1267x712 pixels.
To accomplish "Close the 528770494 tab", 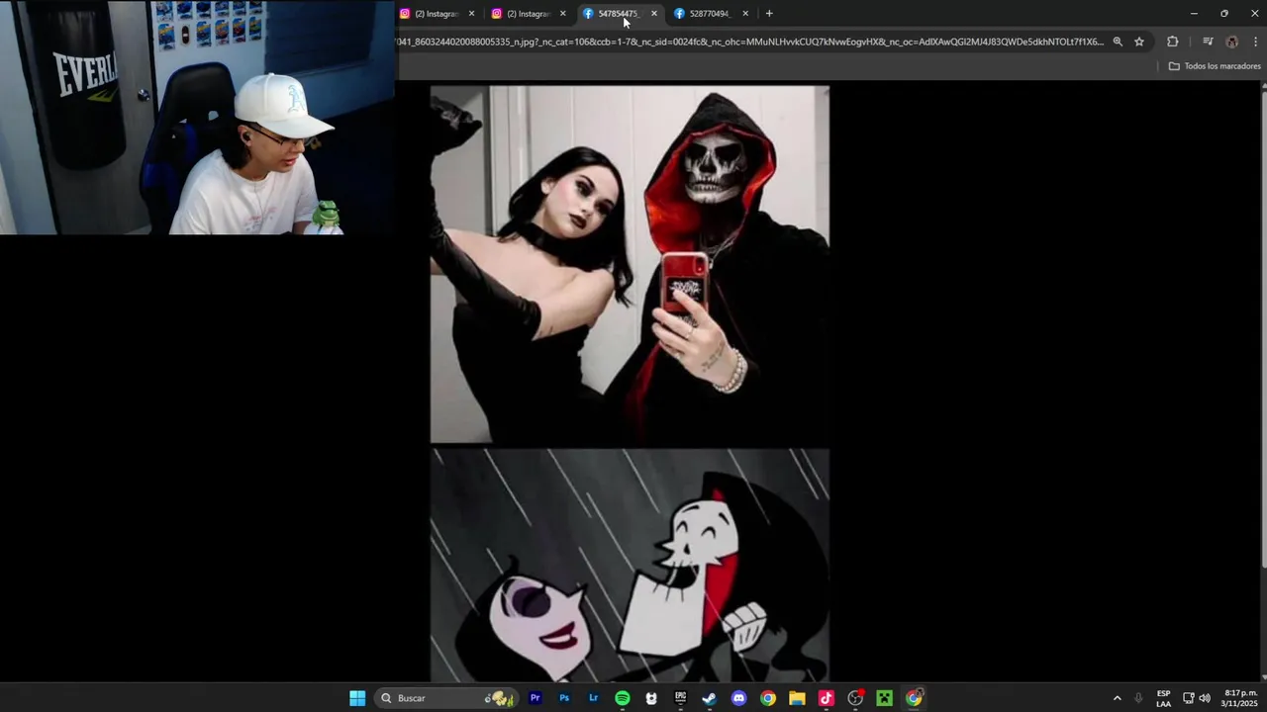I will [745, 14].
